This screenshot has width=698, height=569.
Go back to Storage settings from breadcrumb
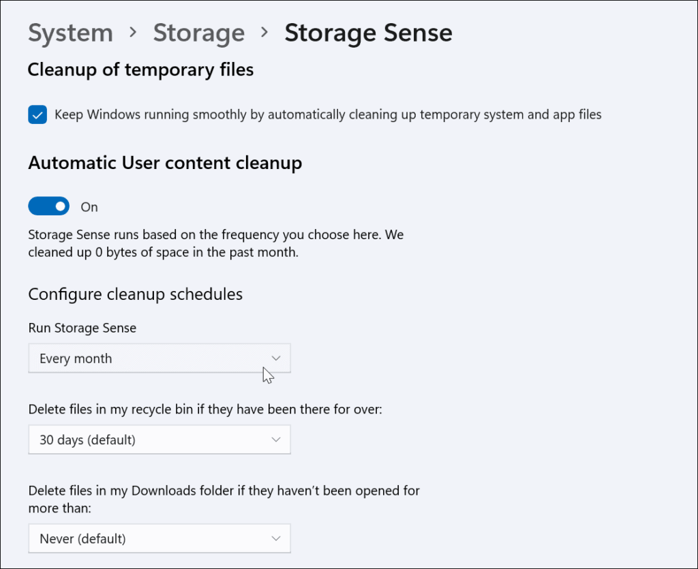(x=198, y=32)
